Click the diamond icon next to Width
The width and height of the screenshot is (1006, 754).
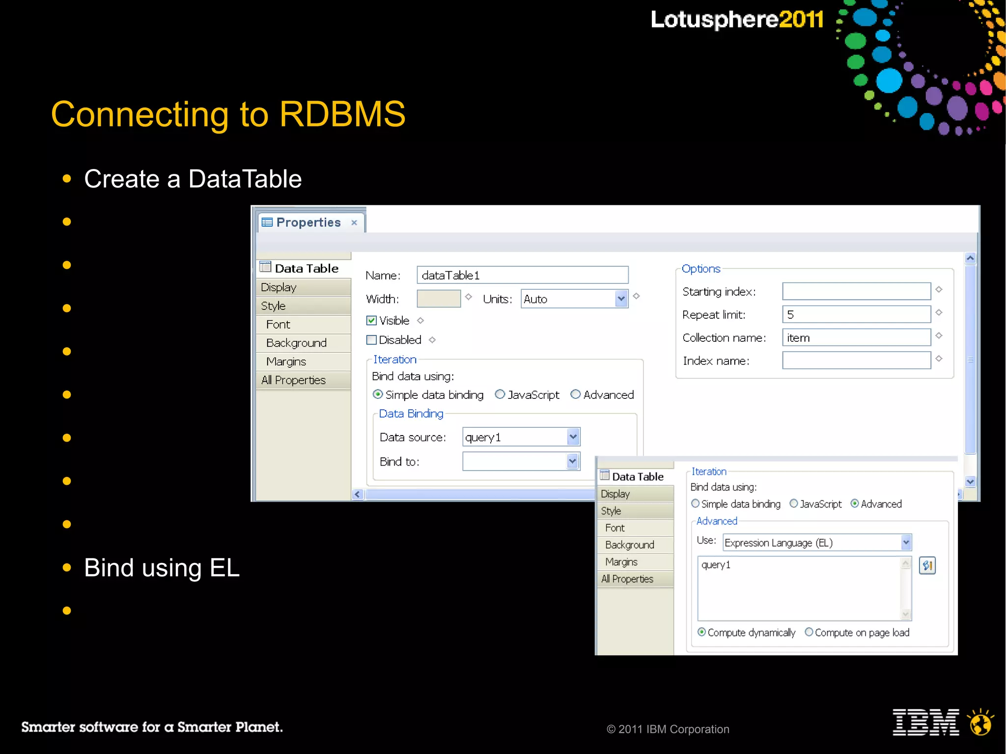pos(469,297)
